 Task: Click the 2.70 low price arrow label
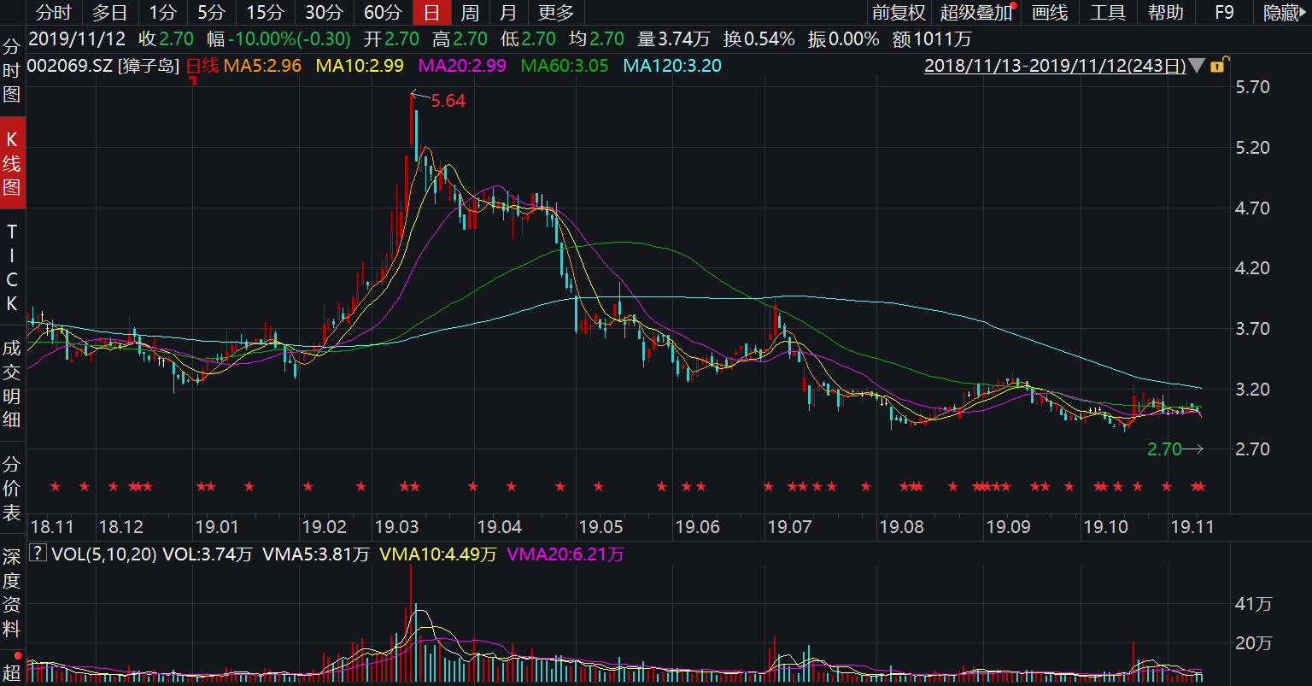[1174, 449]
